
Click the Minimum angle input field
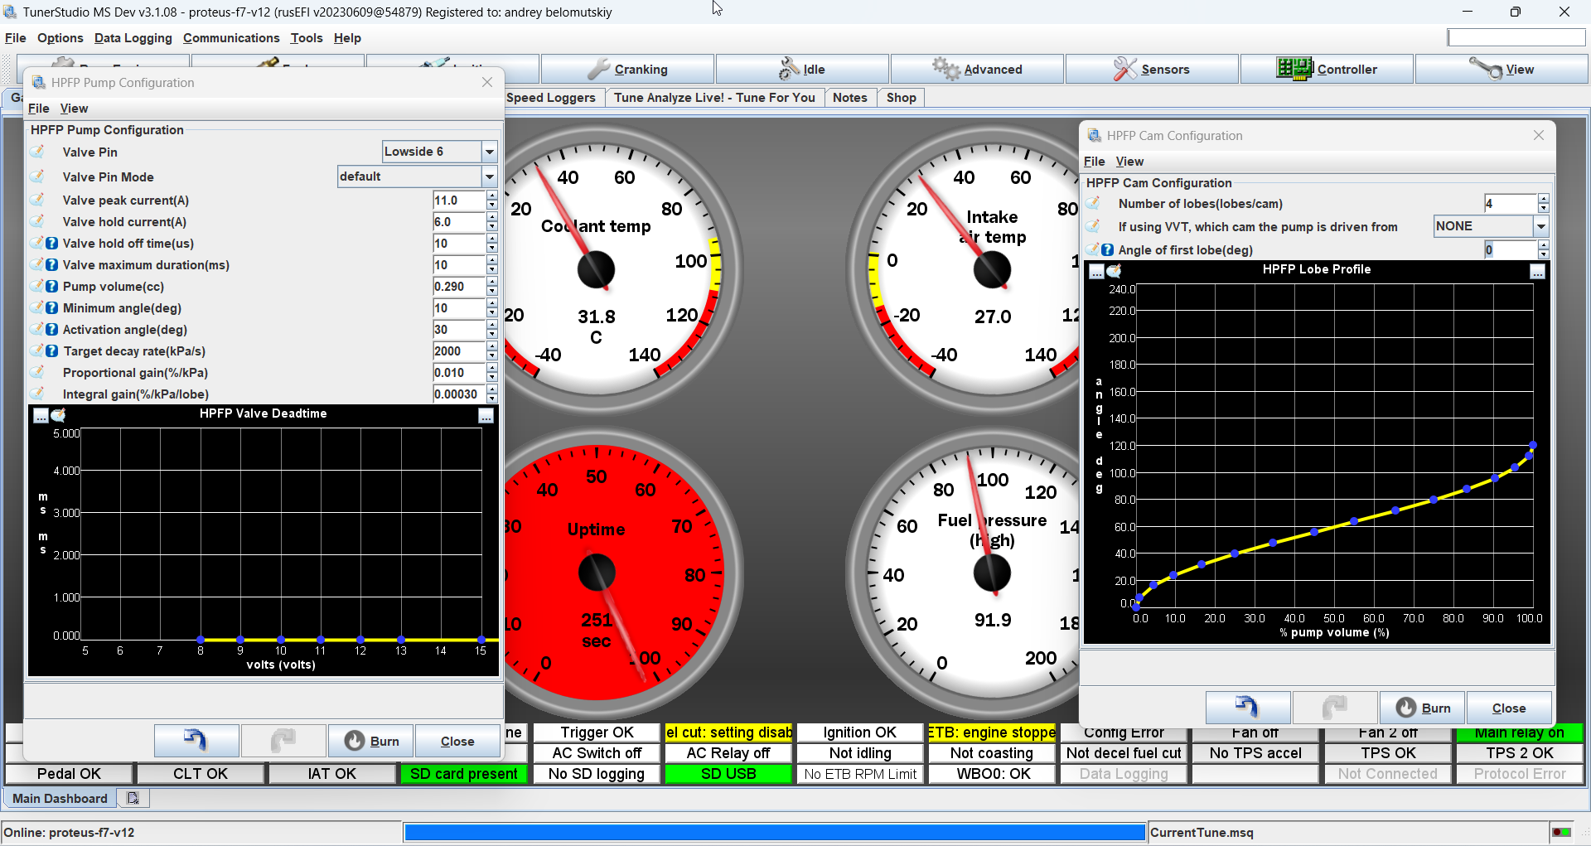[459, 308]
